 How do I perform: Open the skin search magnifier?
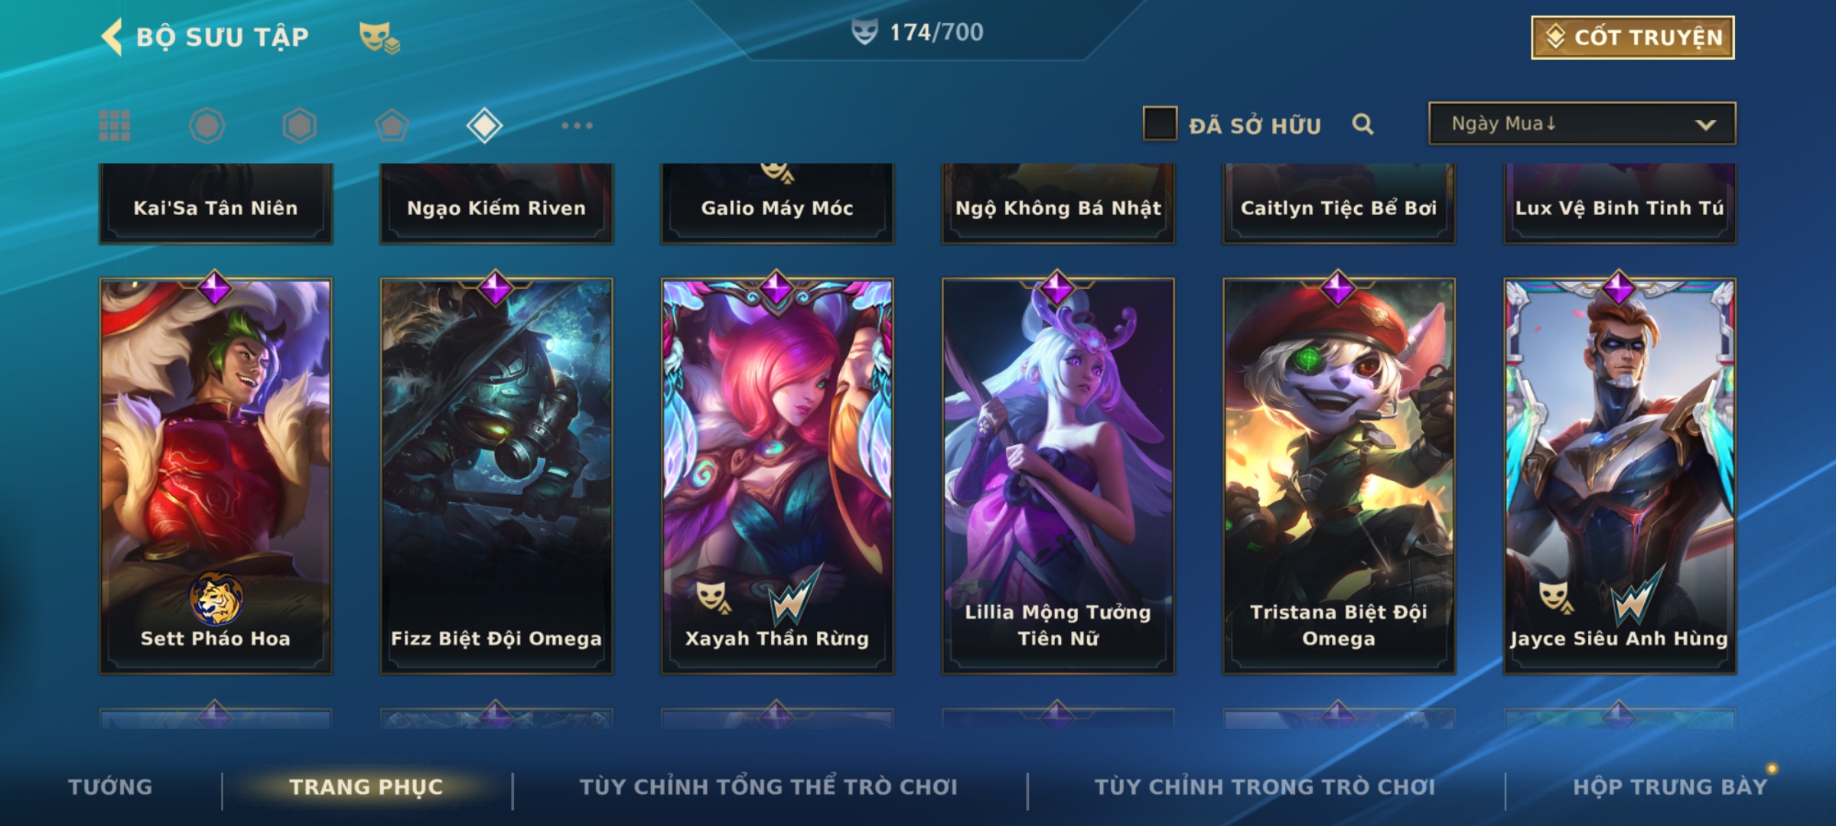[1362, 124]
